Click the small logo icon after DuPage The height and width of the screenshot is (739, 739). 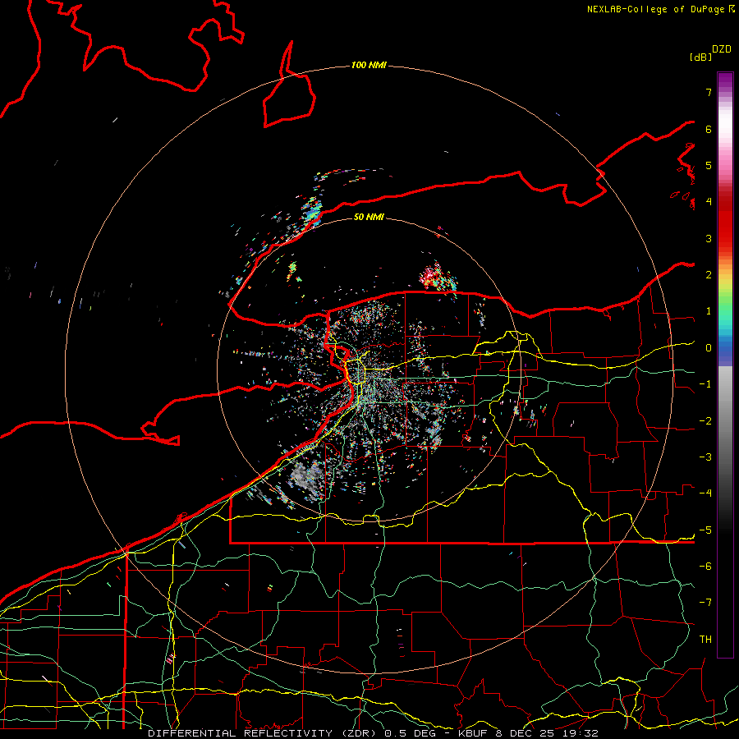click(x=730, y=9)
